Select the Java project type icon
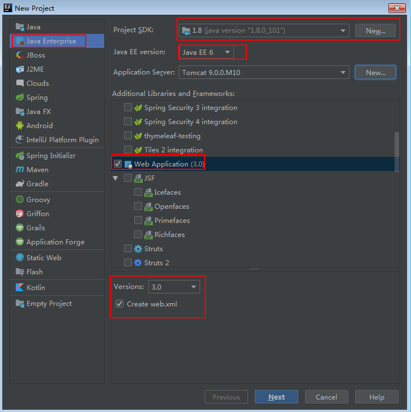 20,27
